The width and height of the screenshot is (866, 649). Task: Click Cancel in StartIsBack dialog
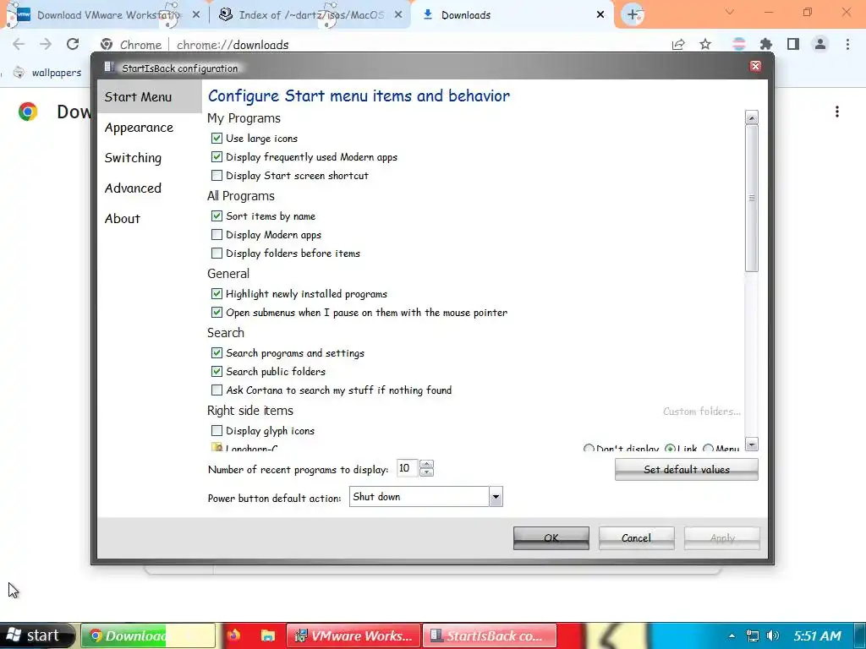coord(636,538)
